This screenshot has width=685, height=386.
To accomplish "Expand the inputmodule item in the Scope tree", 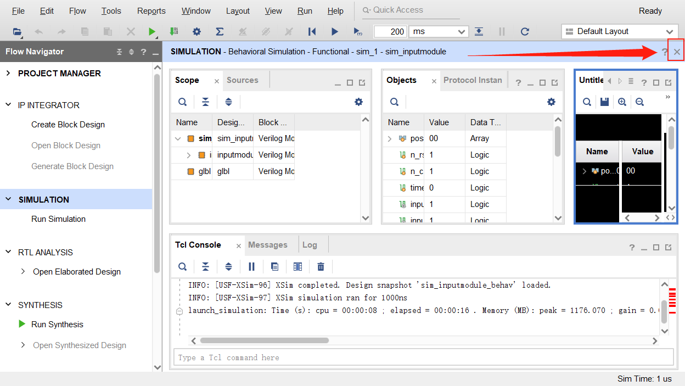I will (189, 155).
